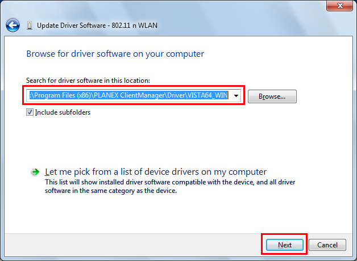357x261 pixels.
Task: Choose Let me pick from a list link
Action: (156, 172)
